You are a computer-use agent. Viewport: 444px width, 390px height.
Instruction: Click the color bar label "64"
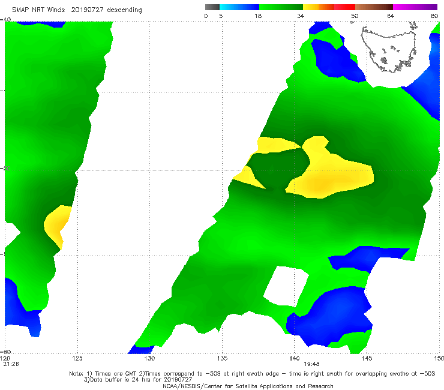[391, 16]
